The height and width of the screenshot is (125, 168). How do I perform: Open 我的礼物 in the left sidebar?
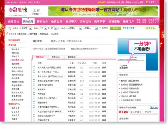coord(15,64)
